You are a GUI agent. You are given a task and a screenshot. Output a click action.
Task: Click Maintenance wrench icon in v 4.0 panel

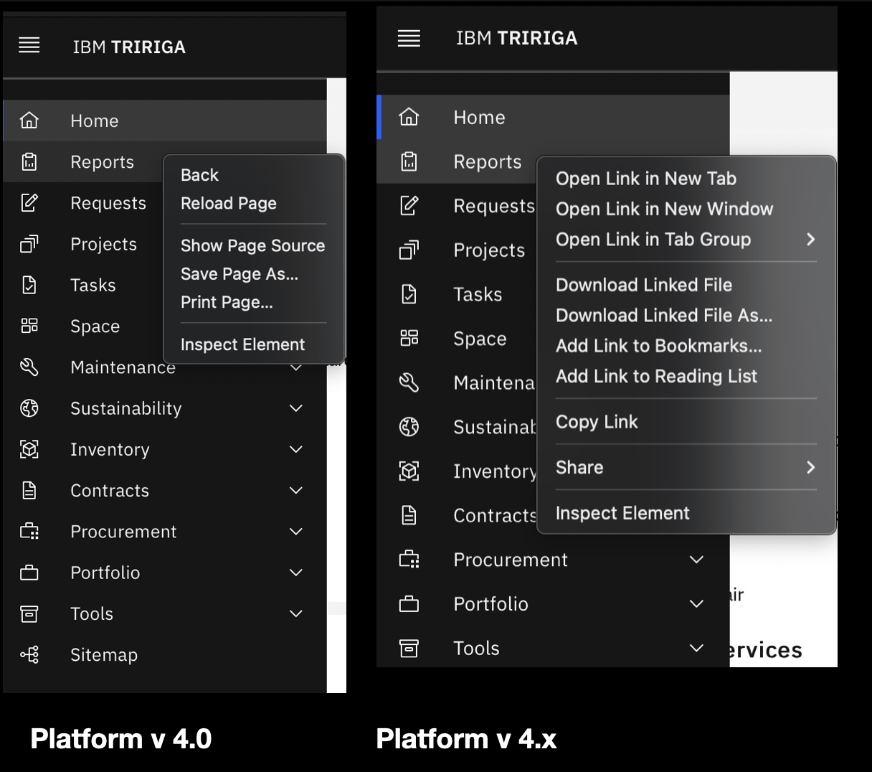(29, 367)
